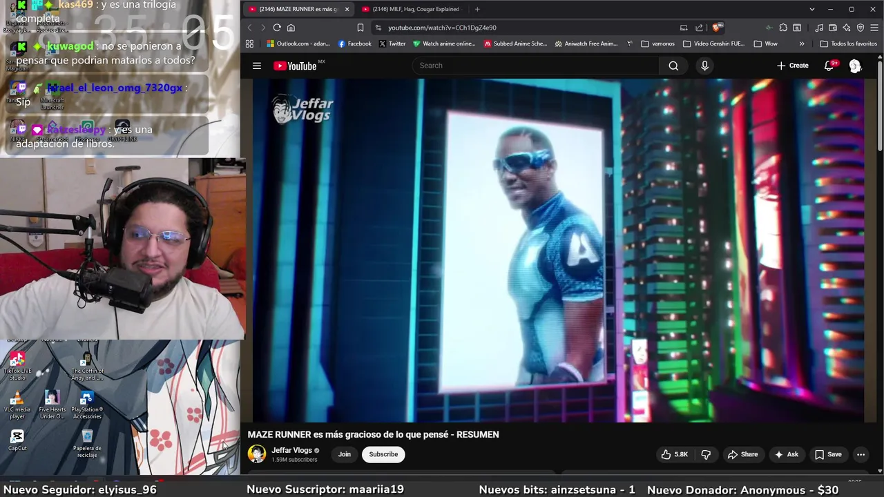This screenshot has width=884, height=497.
Task: Reload the page in browser toolbar
Action: click(277, 28)
